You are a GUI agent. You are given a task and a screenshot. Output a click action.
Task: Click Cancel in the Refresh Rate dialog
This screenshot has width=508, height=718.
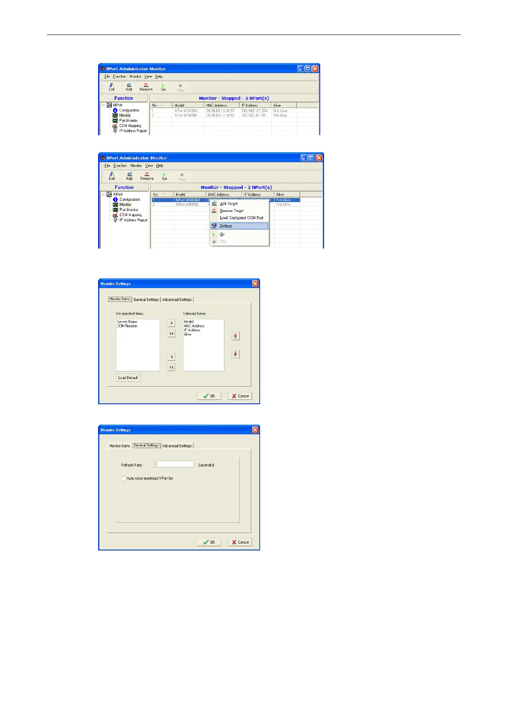click(240, 542)
